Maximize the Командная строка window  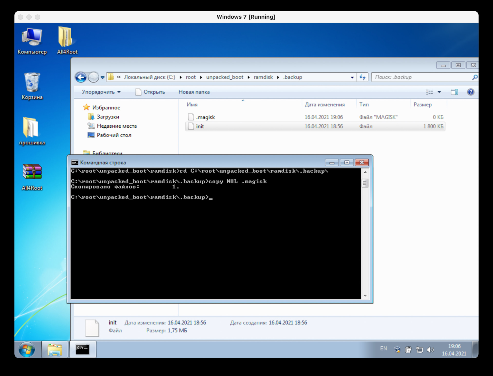347,163
